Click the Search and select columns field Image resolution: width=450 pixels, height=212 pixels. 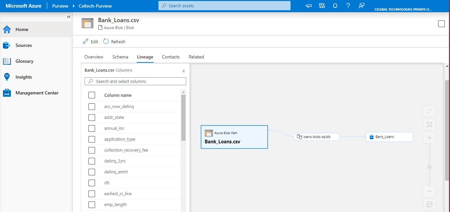pyautogui.click(x=135, y=81)
